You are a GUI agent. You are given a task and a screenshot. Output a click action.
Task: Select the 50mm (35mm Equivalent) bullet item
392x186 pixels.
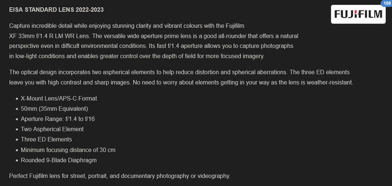click(x=54, y=109)
